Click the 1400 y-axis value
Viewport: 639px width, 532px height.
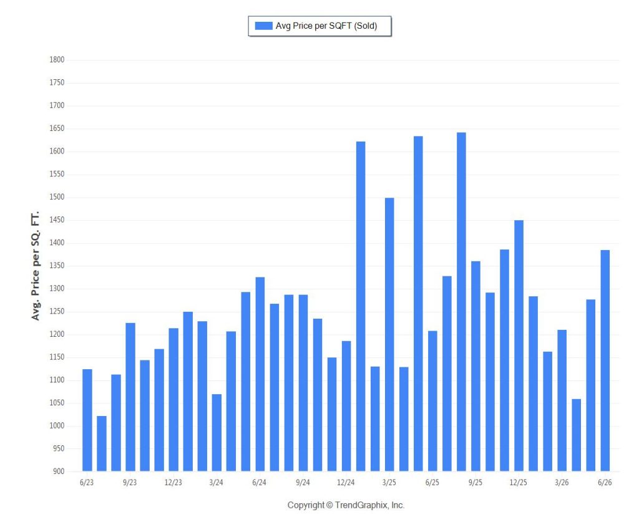pyautogui.click(x=57, y=243)
